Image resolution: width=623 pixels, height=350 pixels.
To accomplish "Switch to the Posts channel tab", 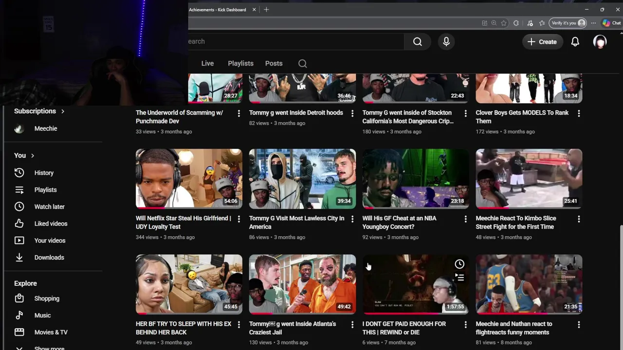I will click(274, 64).
